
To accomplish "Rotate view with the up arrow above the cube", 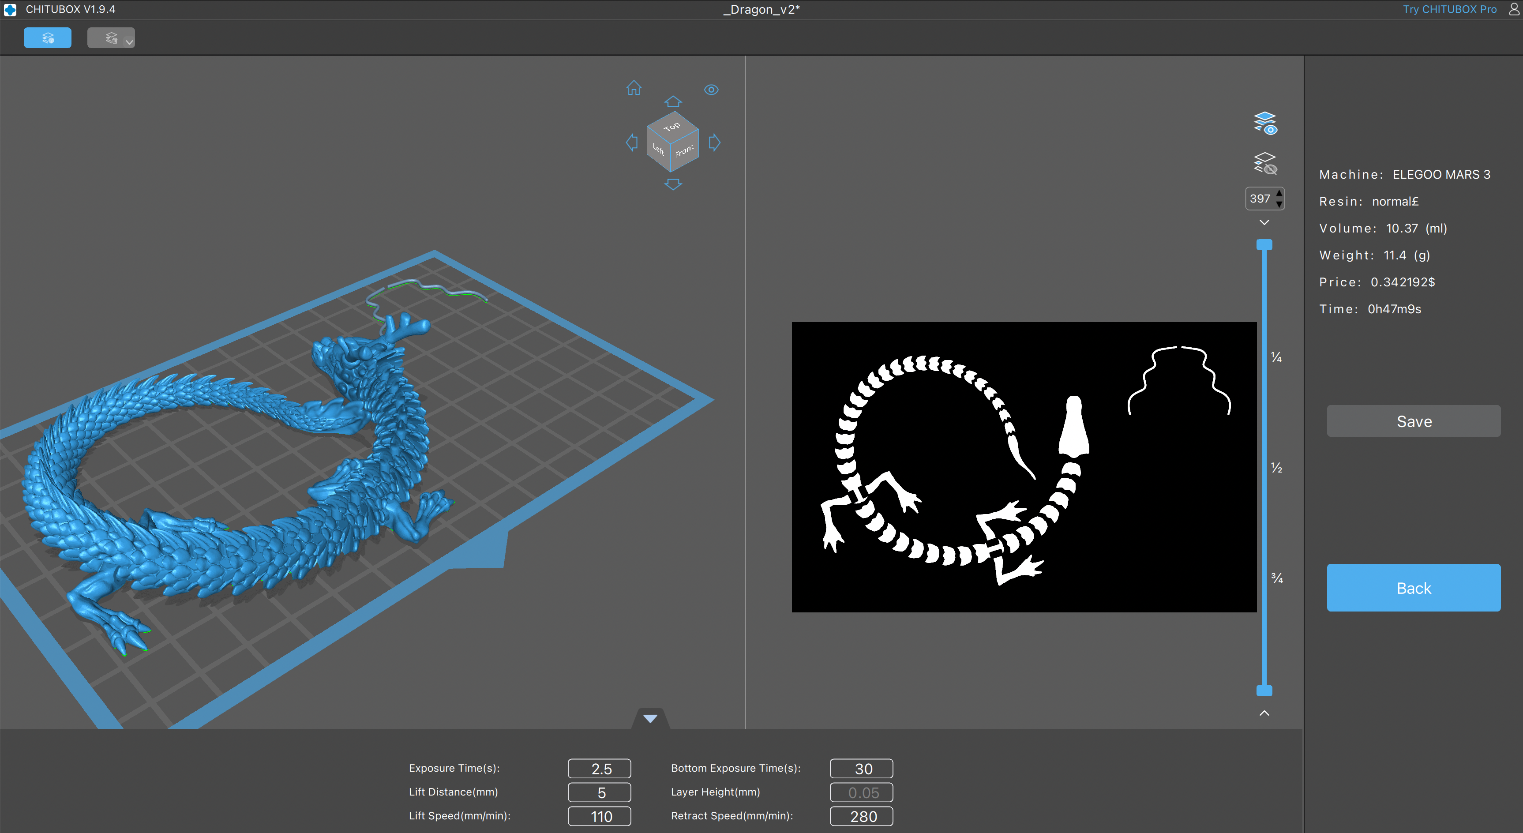I will [673, 101].
